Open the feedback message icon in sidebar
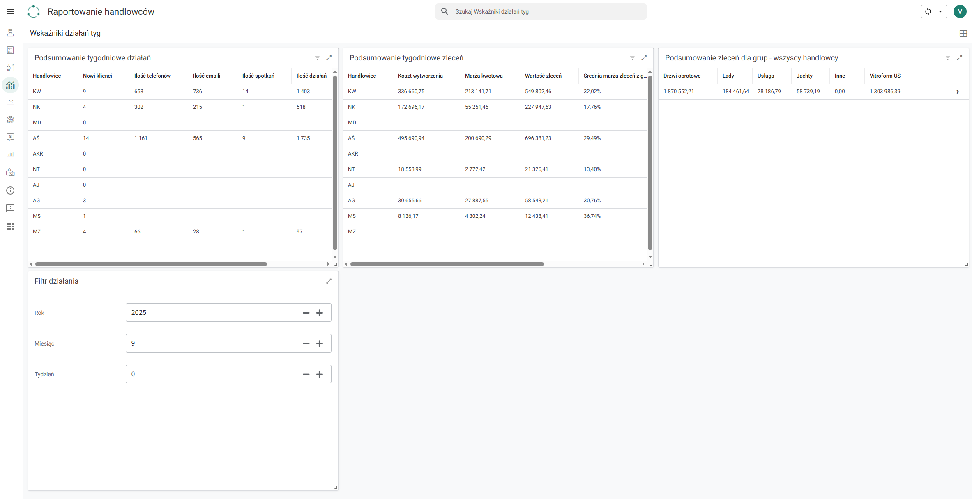The height and width of the screenshot is (499, 972). click(x=10, y=208)
